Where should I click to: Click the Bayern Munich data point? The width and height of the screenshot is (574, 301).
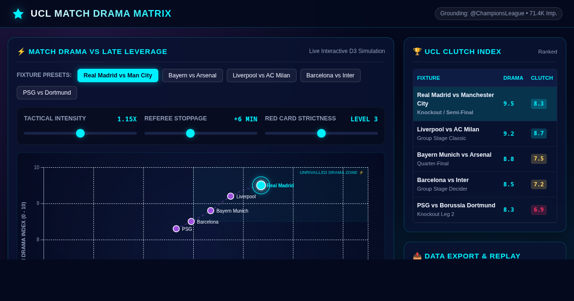[x=210, y=211]
